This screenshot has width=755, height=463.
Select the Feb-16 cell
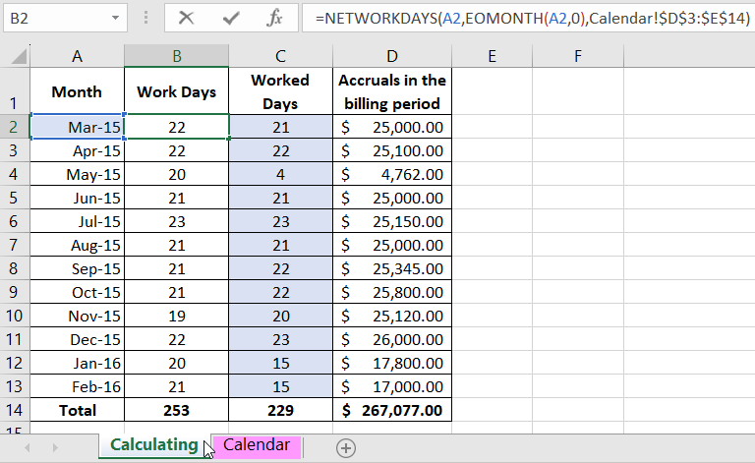click(x=77, y=386)
